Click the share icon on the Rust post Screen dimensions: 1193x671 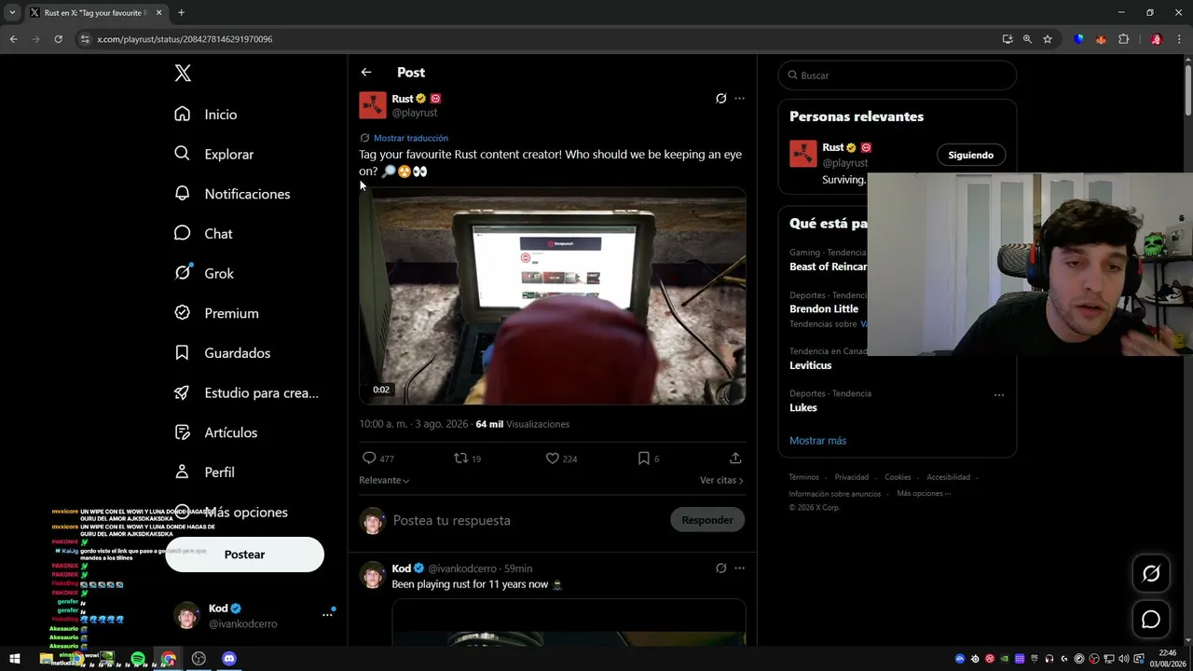click(x=735, y=459)
